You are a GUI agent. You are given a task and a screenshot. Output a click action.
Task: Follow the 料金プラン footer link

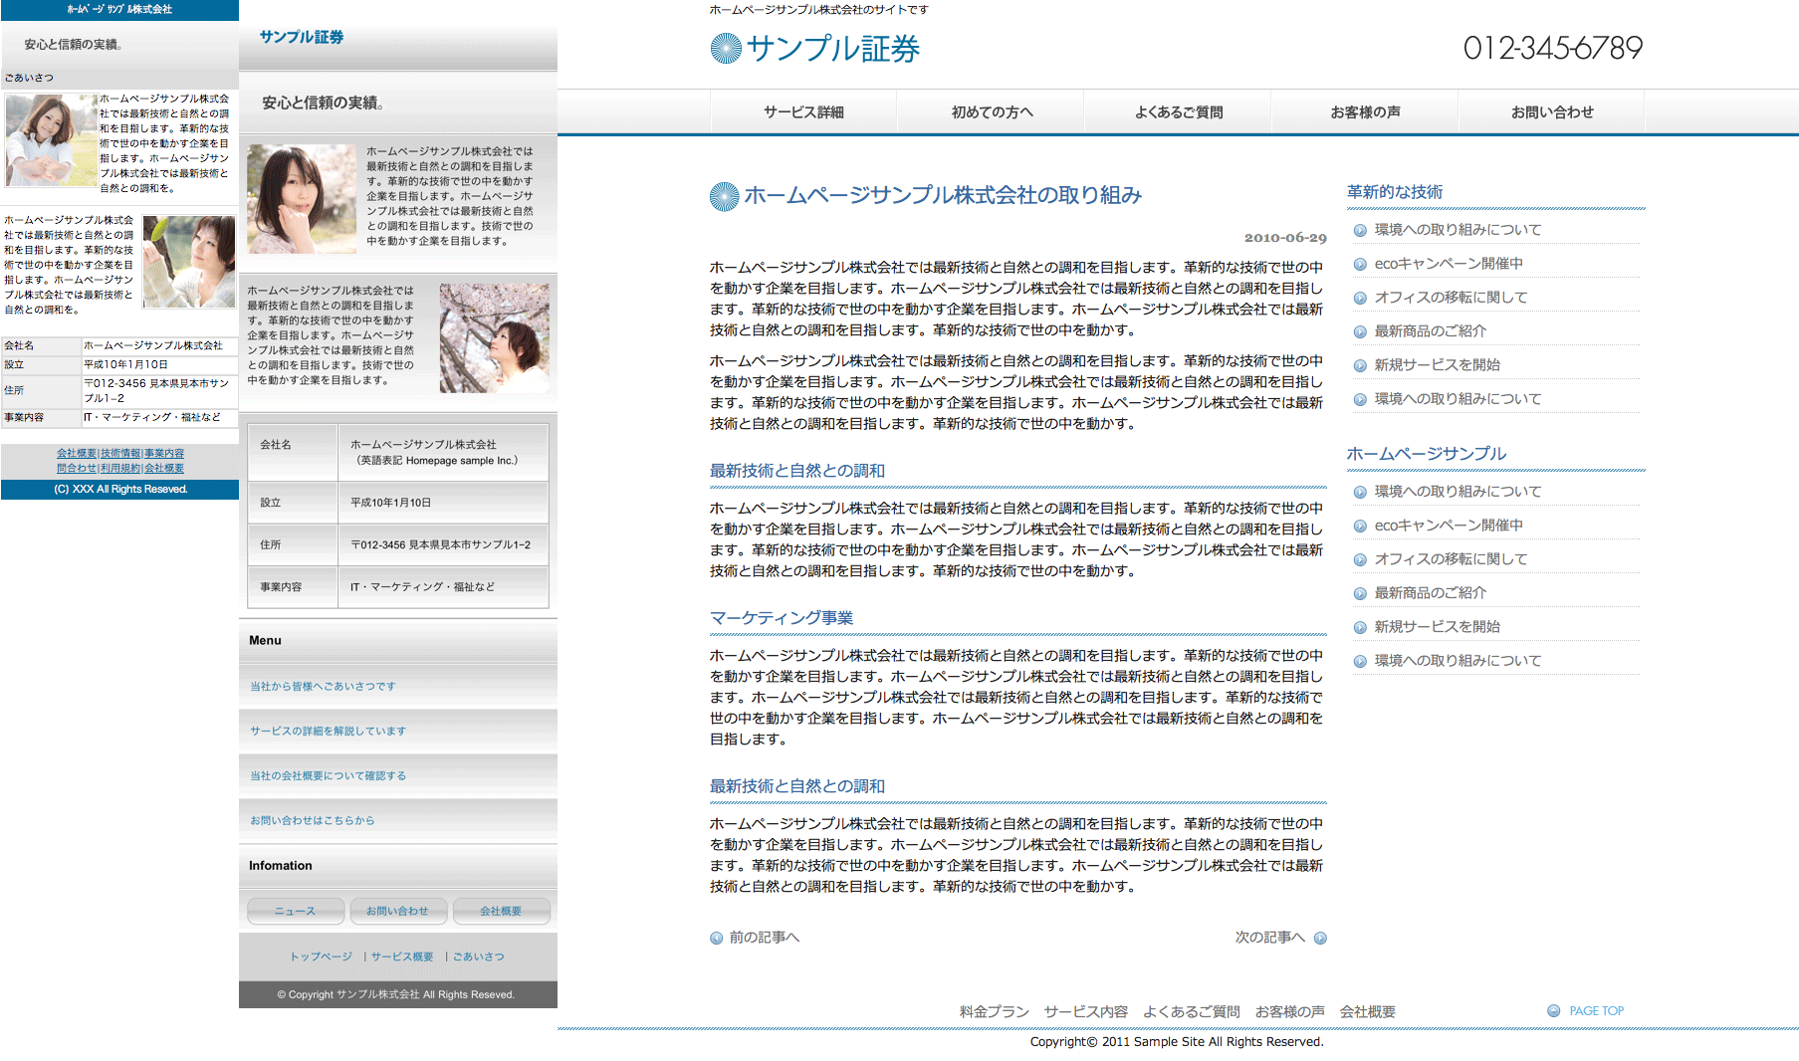click(x=994, y=1011)
